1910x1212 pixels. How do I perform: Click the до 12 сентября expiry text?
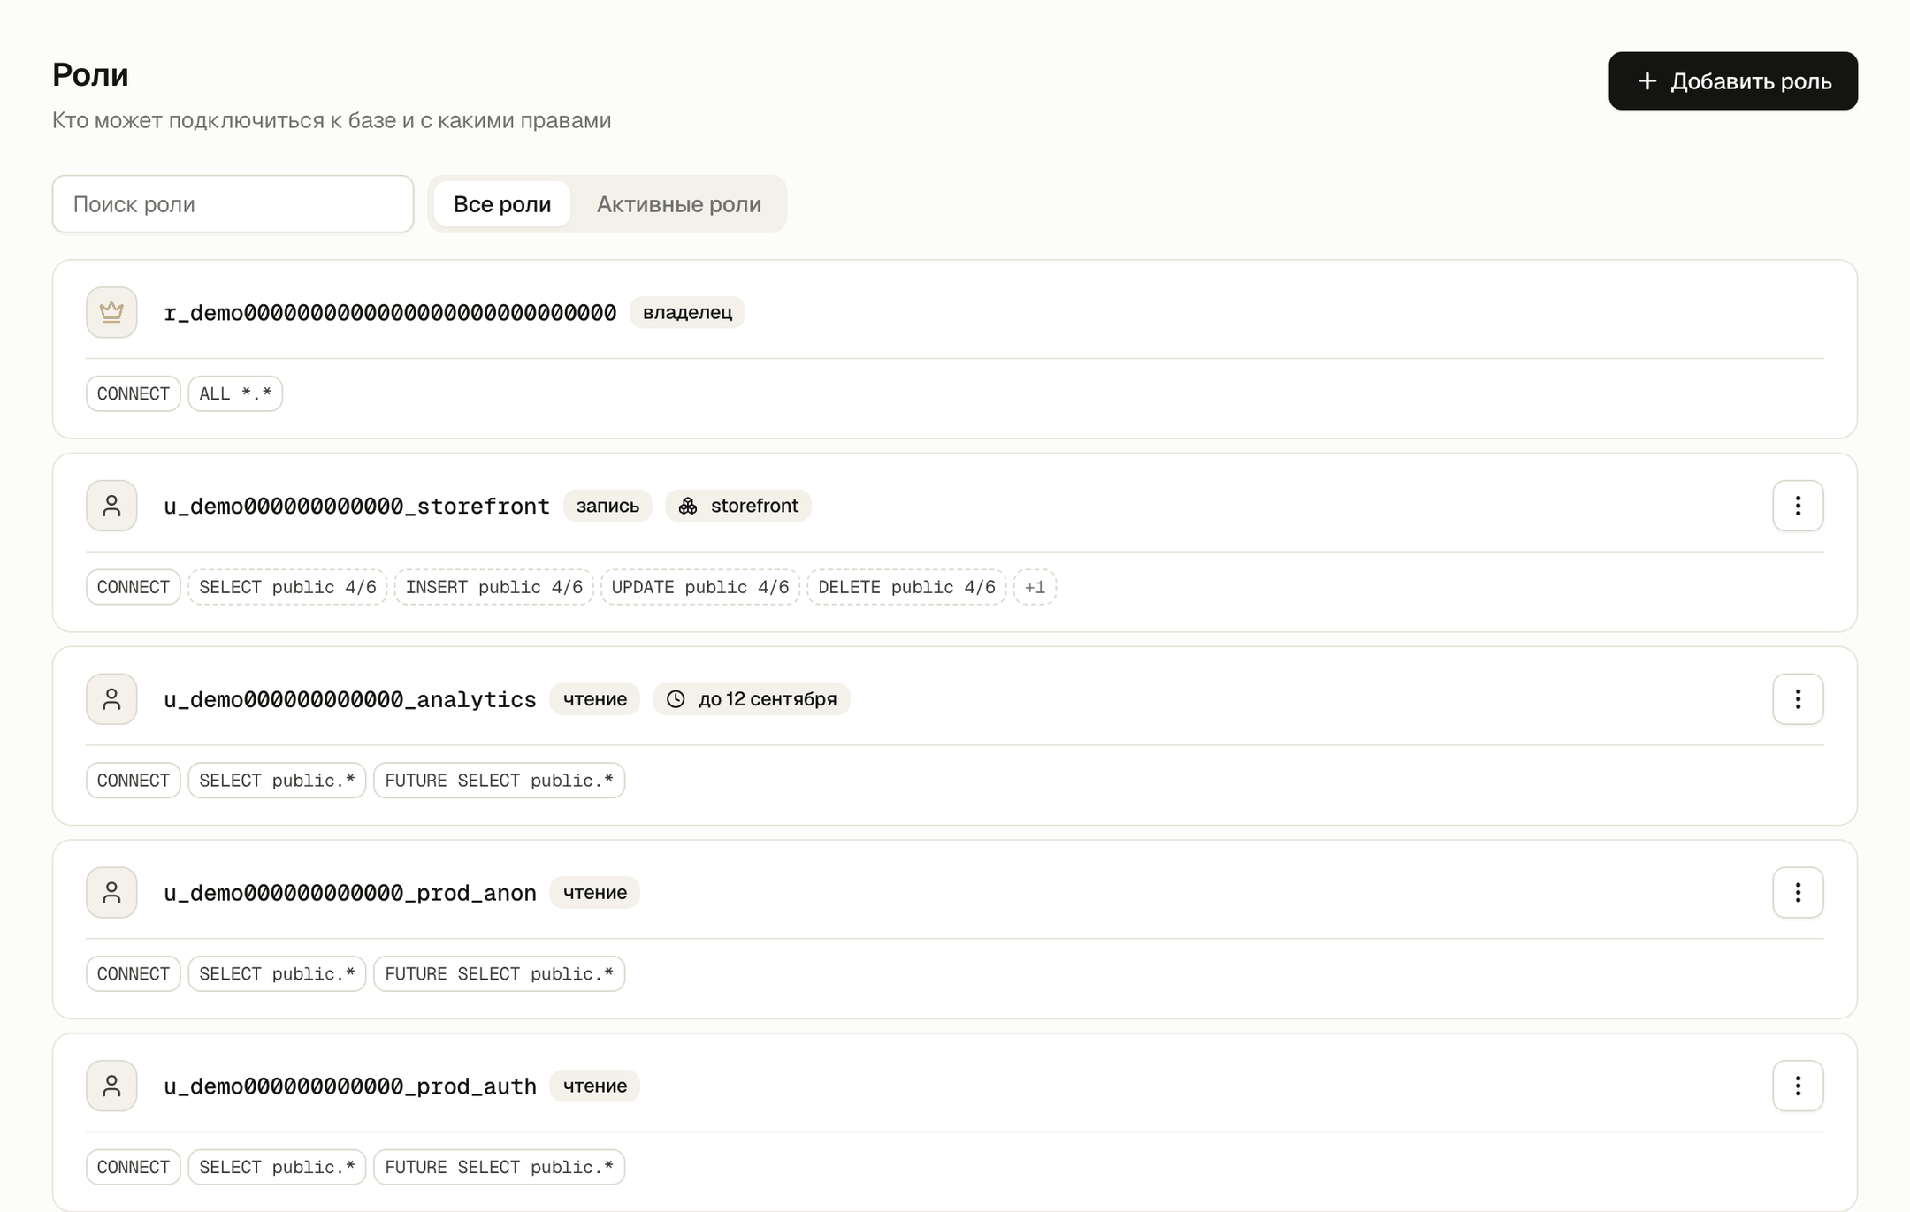pos(768,699)
